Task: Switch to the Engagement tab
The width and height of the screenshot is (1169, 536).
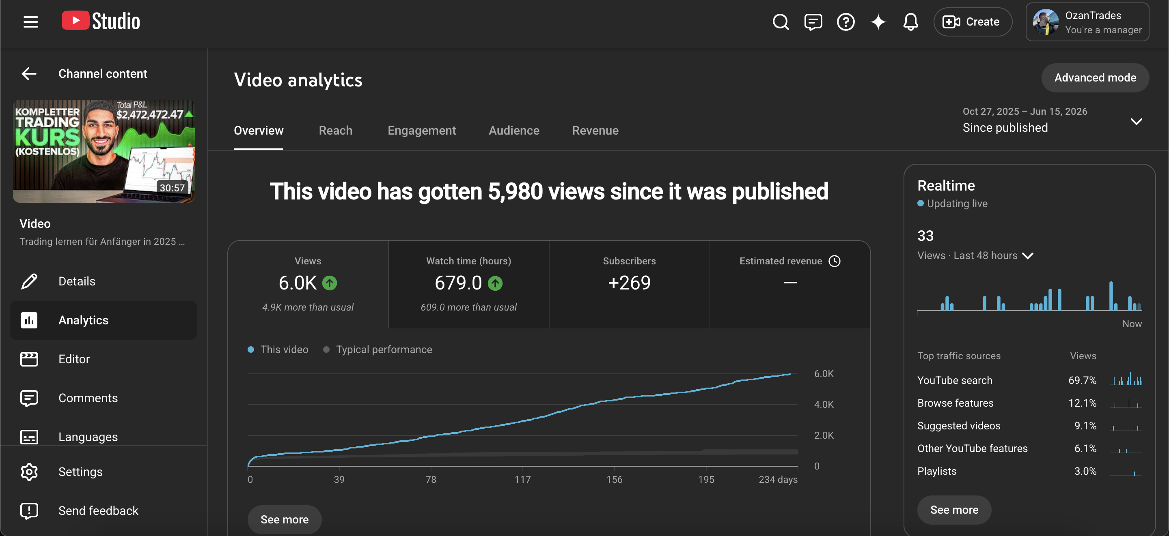Action: click(x=422, y=130)
